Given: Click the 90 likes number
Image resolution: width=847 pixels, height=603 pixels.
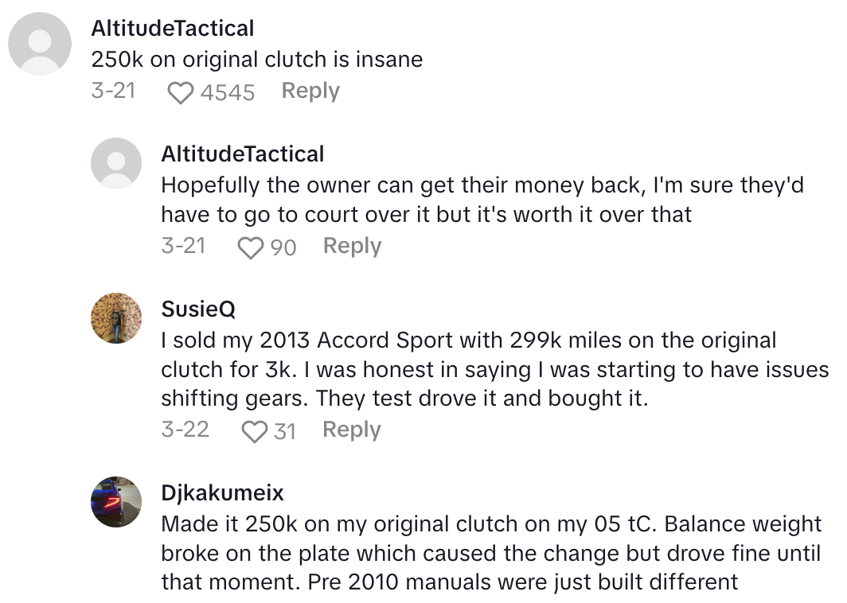Looking at the screenshot, I should pyautogui.click(x=283, y=248).
